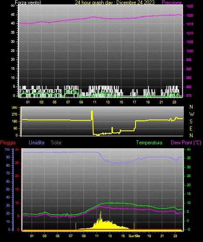This screenshot has height=242, width=203.
Task: Click the 'S' compass label
Action: point(191,122)
